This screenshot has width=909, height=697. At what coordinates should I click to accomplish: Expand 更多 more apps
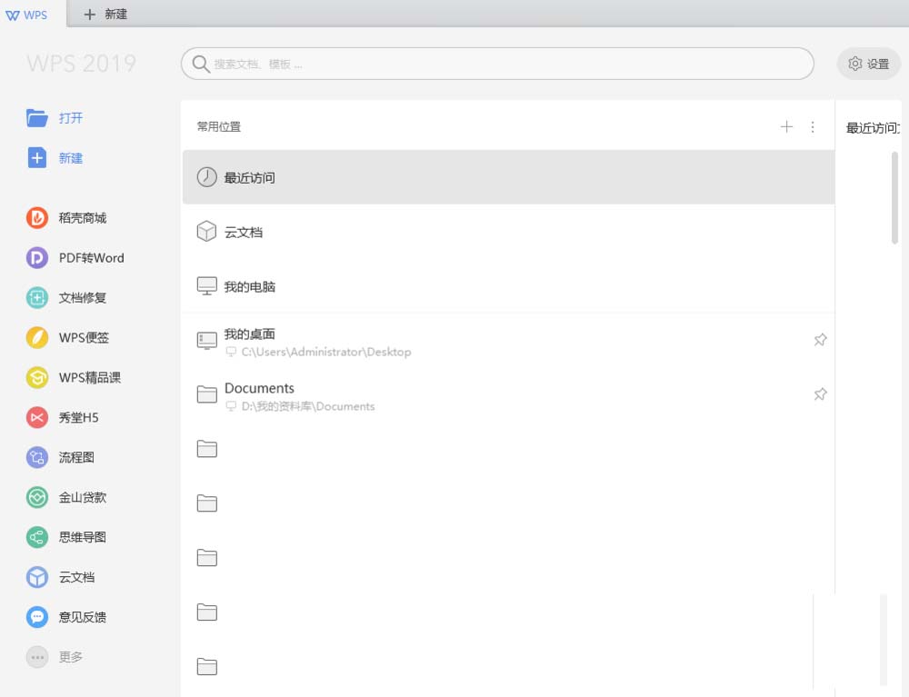[55, 657]
